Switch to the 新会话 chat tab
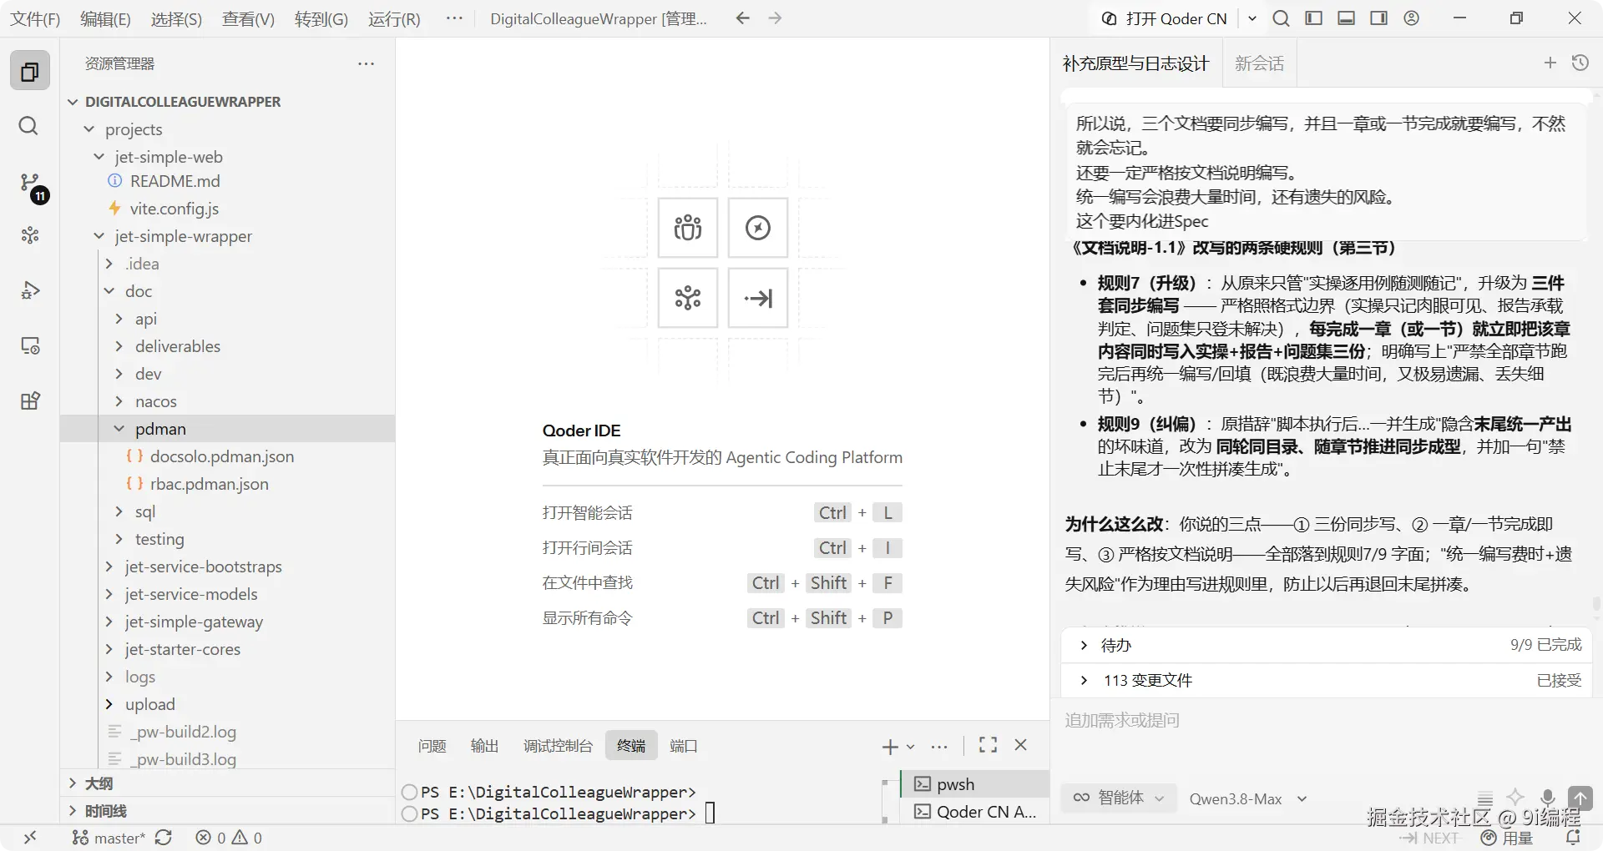 pyautogui.click(x=1259, y=63)
